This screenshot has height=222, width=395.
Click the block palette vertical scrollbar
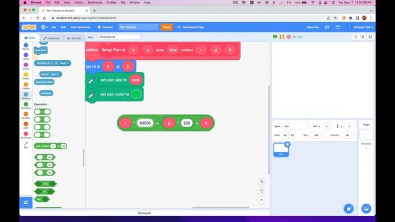(83, 158)
